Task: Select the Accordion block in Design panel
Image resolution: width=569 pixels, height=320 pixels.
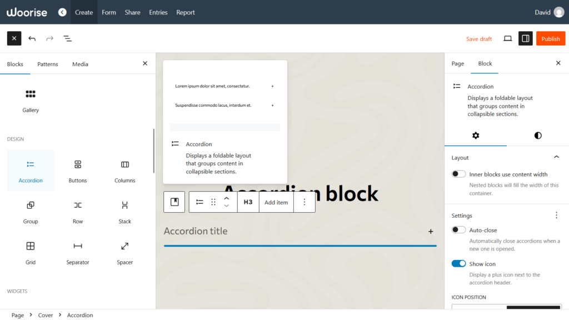Action: point(30,171)
